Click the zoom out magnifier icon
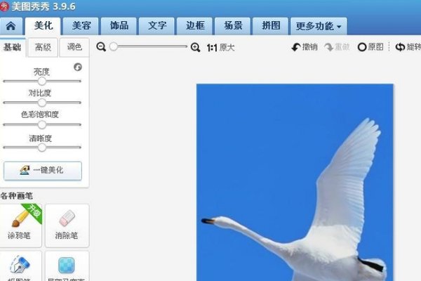Viewport: 421px width, 281px height. (x=101, y=47)
